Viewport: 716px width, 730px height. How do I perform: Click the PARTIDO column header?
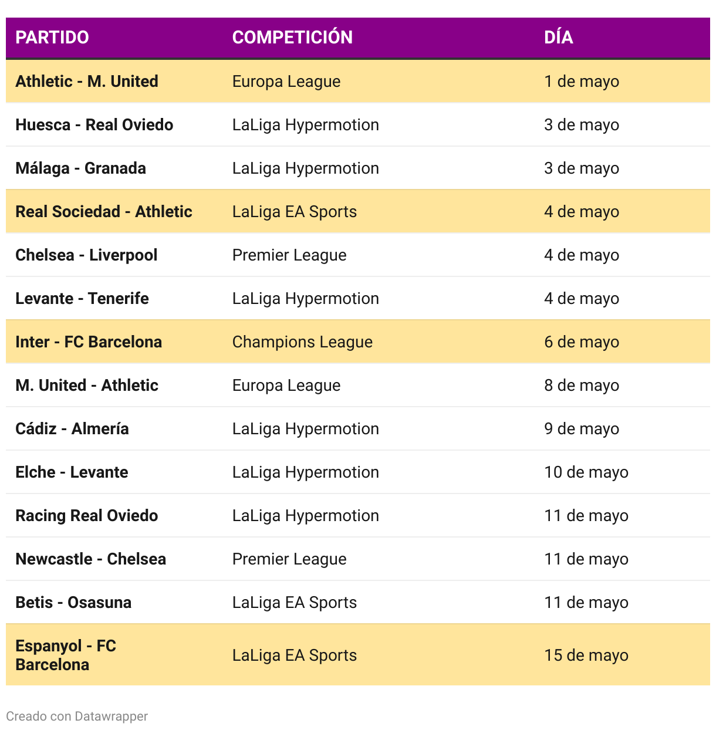click(52, 38)
